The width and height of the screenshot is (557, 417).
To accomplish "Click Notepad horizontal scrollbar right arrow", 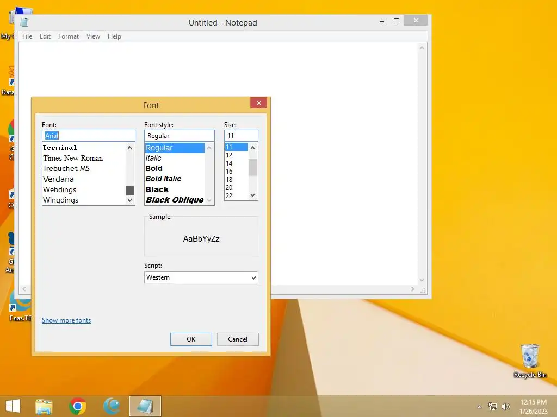I will click(x=412, y=289).
